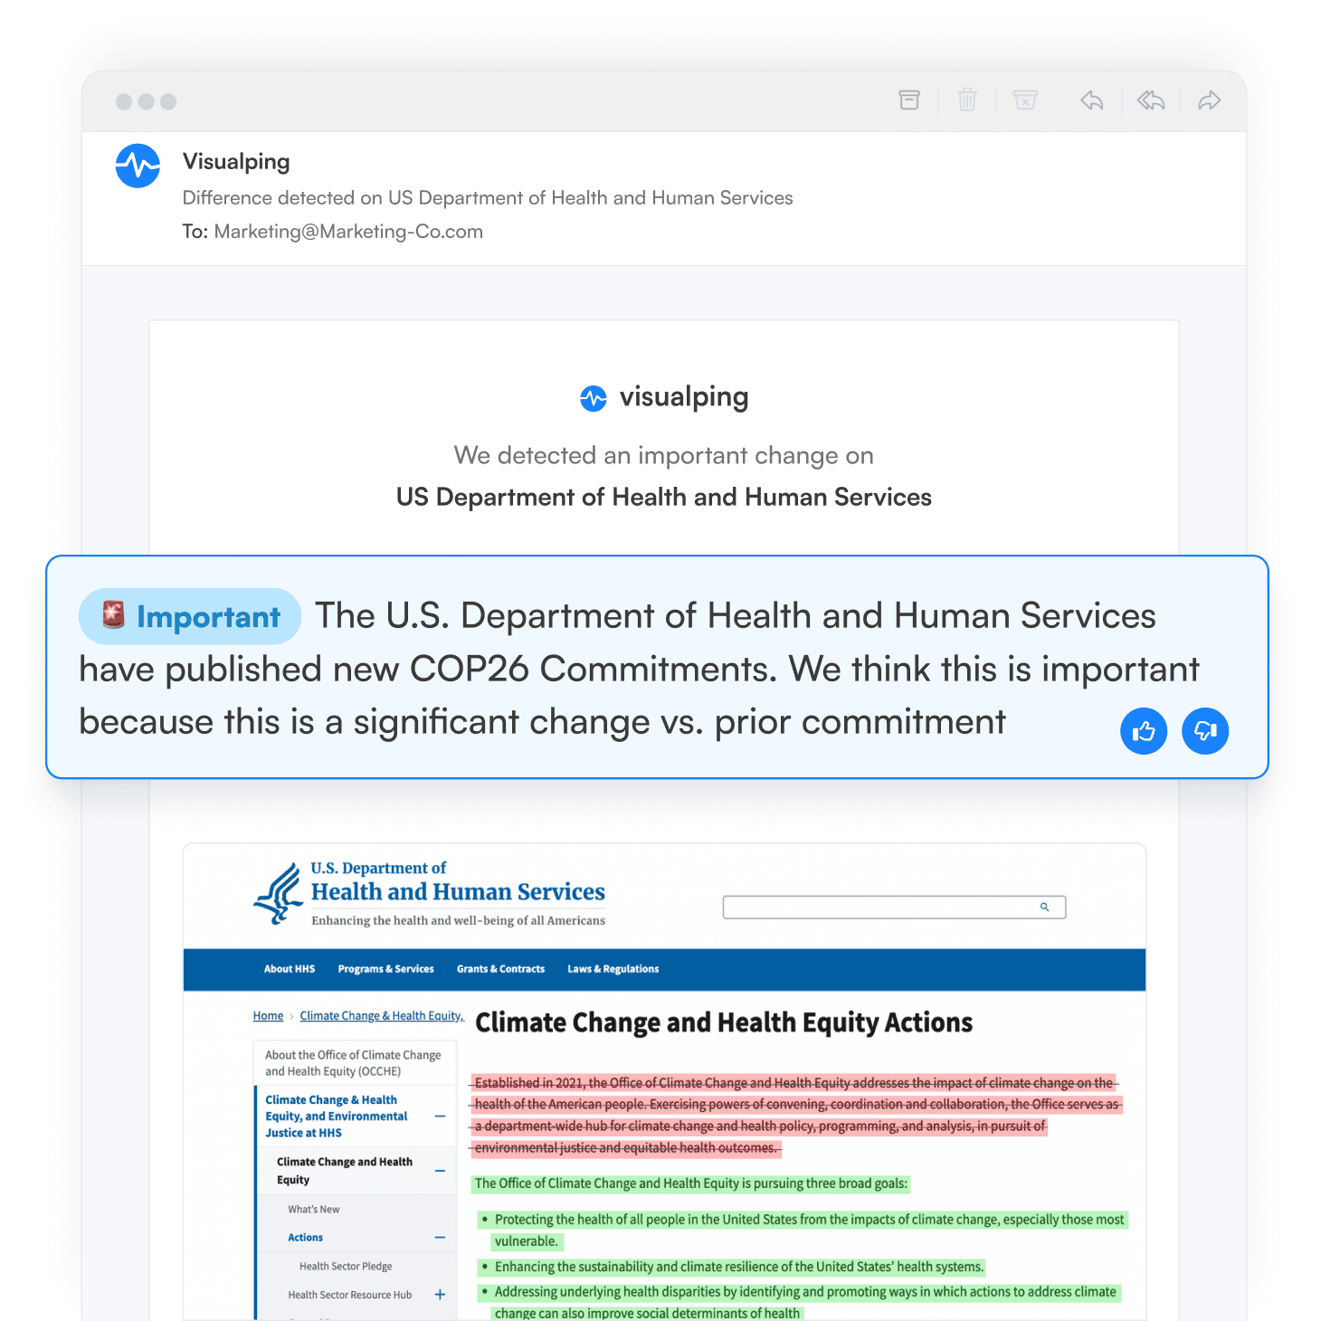Image resolution: width=1321 pixels, height=1321 pixels.
Task: Click Climate Change & Health Equity breadcrumb
Action: point(382,1016)
